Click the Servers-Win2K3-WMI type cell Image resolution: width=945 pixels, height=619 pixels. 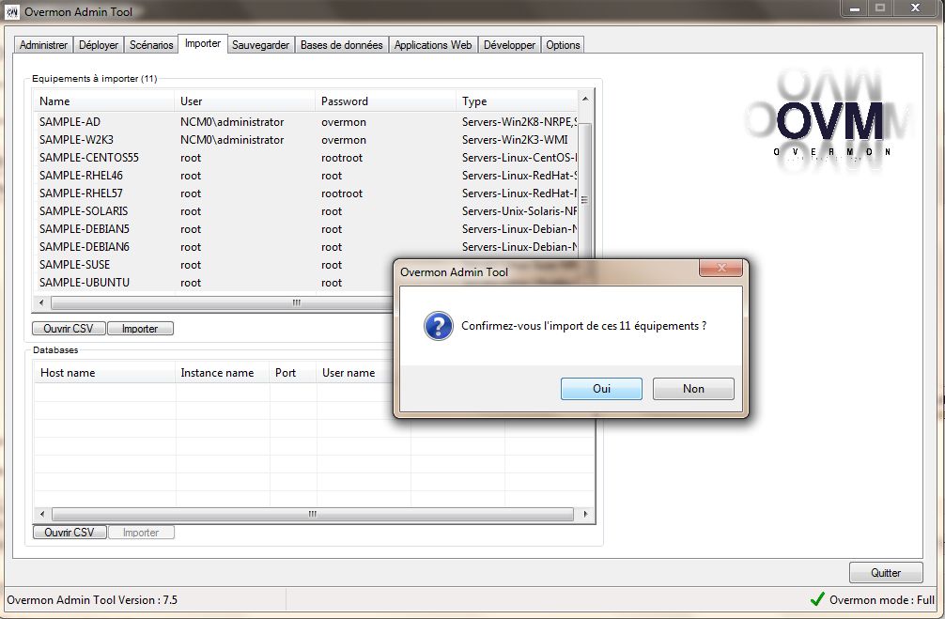click(515, 140)
